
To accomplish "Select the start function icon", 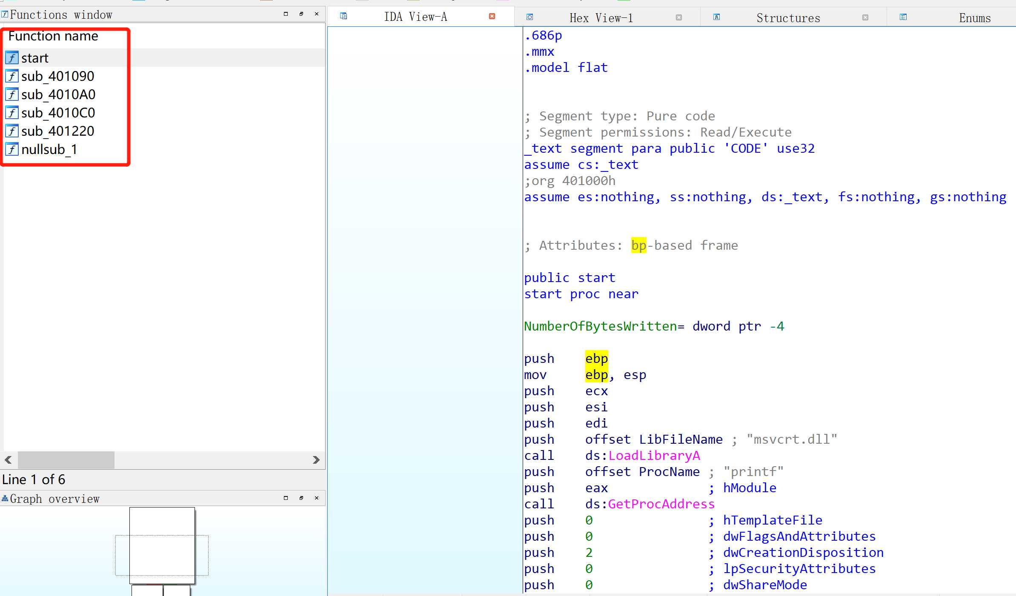I will (x=12, y=58).
